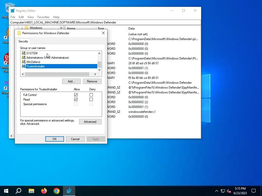Click the Cancel button
262x196 pixels.
75,139
